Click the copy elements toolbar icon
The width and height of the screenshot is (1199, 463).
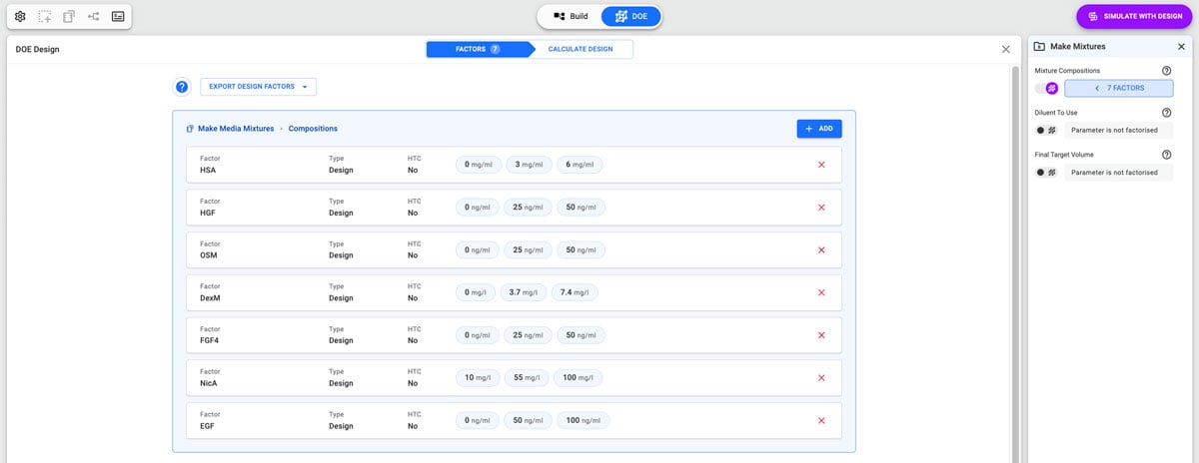[69, 17]
